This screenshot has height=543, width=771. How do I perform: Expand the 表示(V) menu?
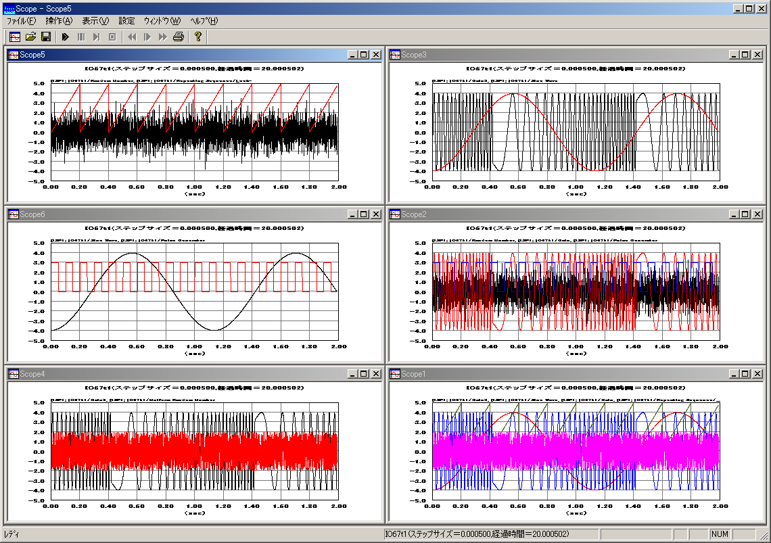pyautogui.click(x=95, y=21)
